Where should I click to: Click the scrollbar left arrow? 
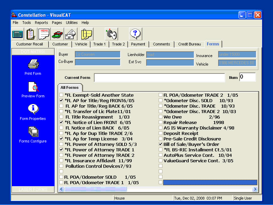[x=61, y=189]
